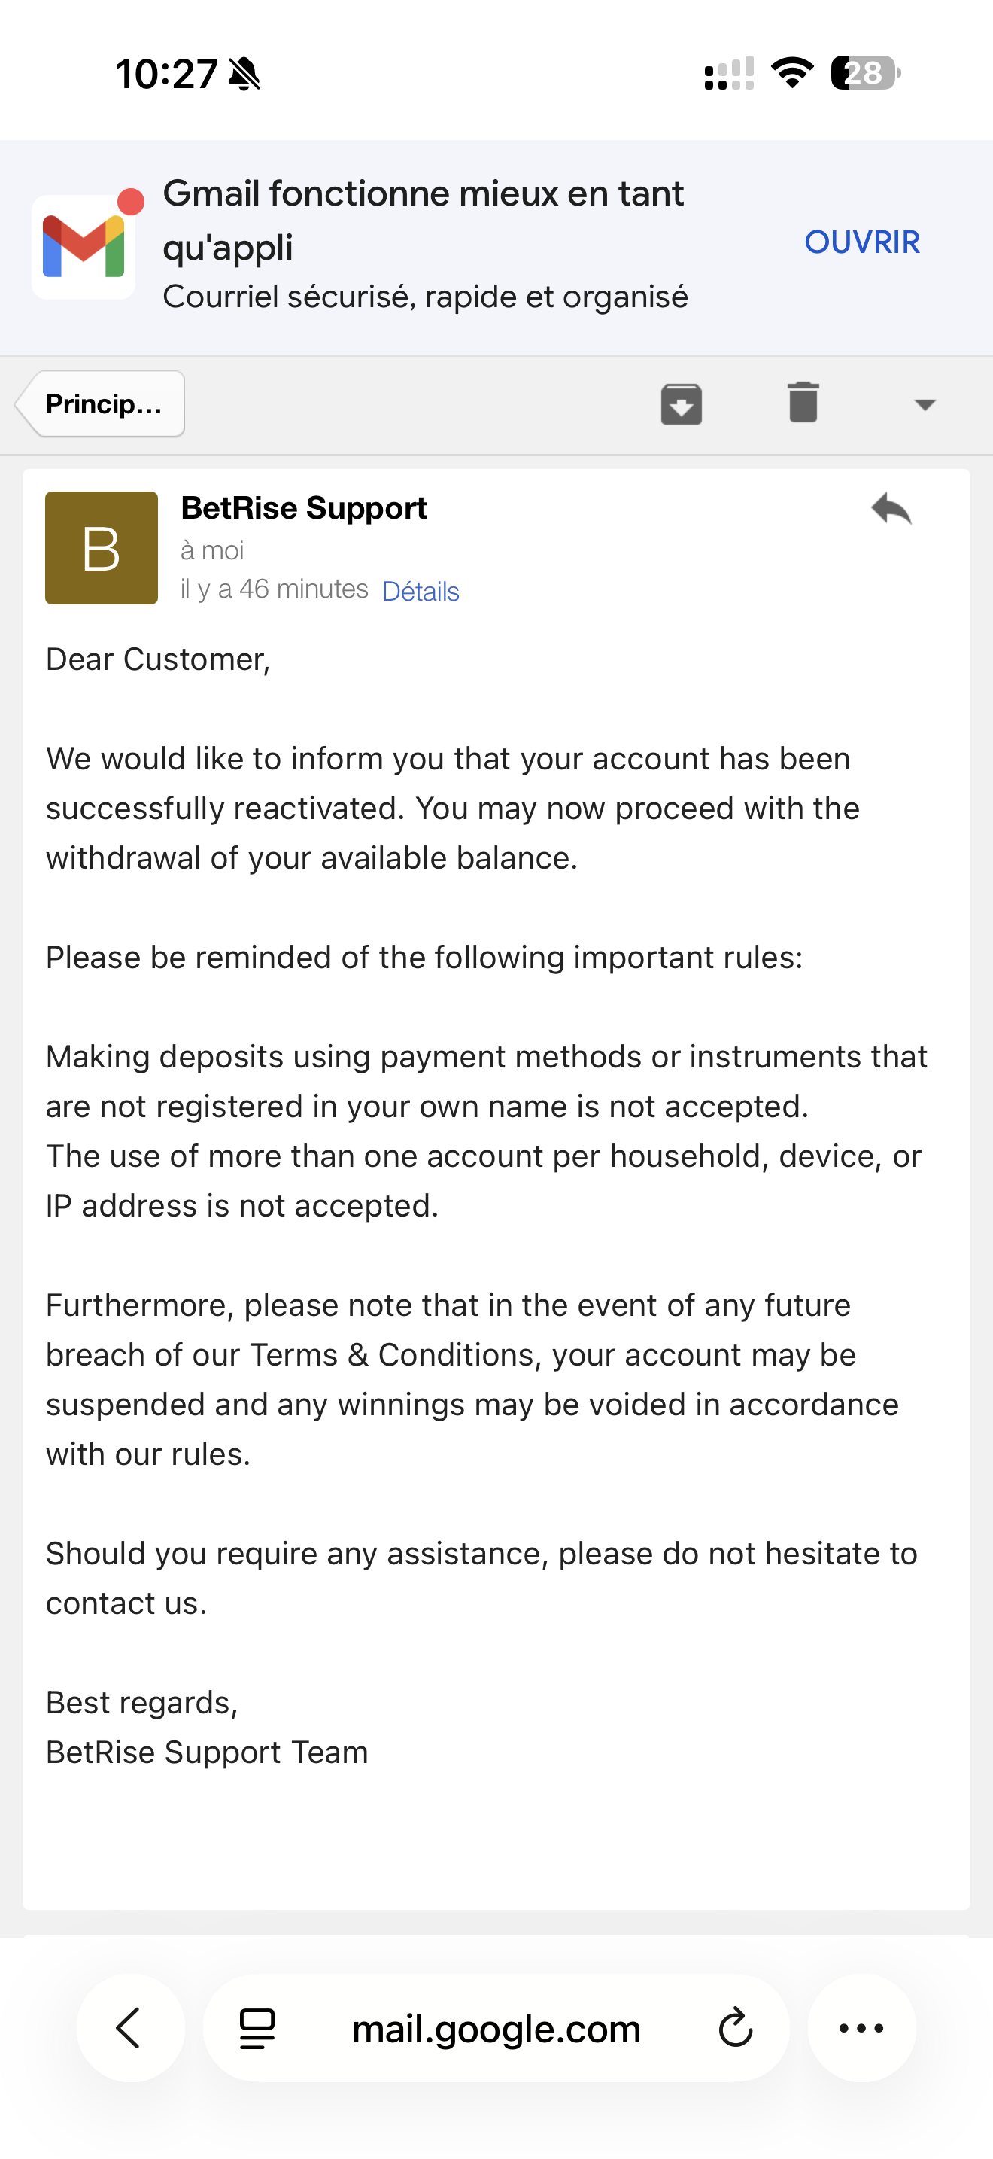Reload the page with the refresh icon
The height and width of the screenshot is (2159, 993).
[735, 2028]
